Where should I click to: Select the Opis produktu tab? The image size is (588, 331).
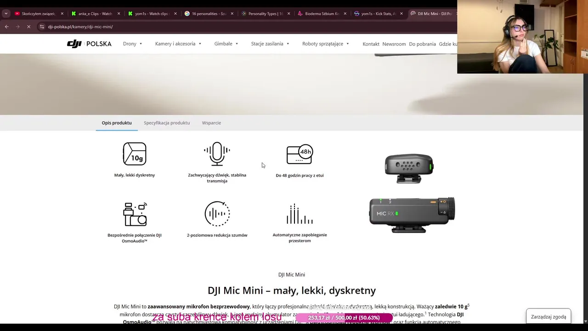(x=117, y=123)
